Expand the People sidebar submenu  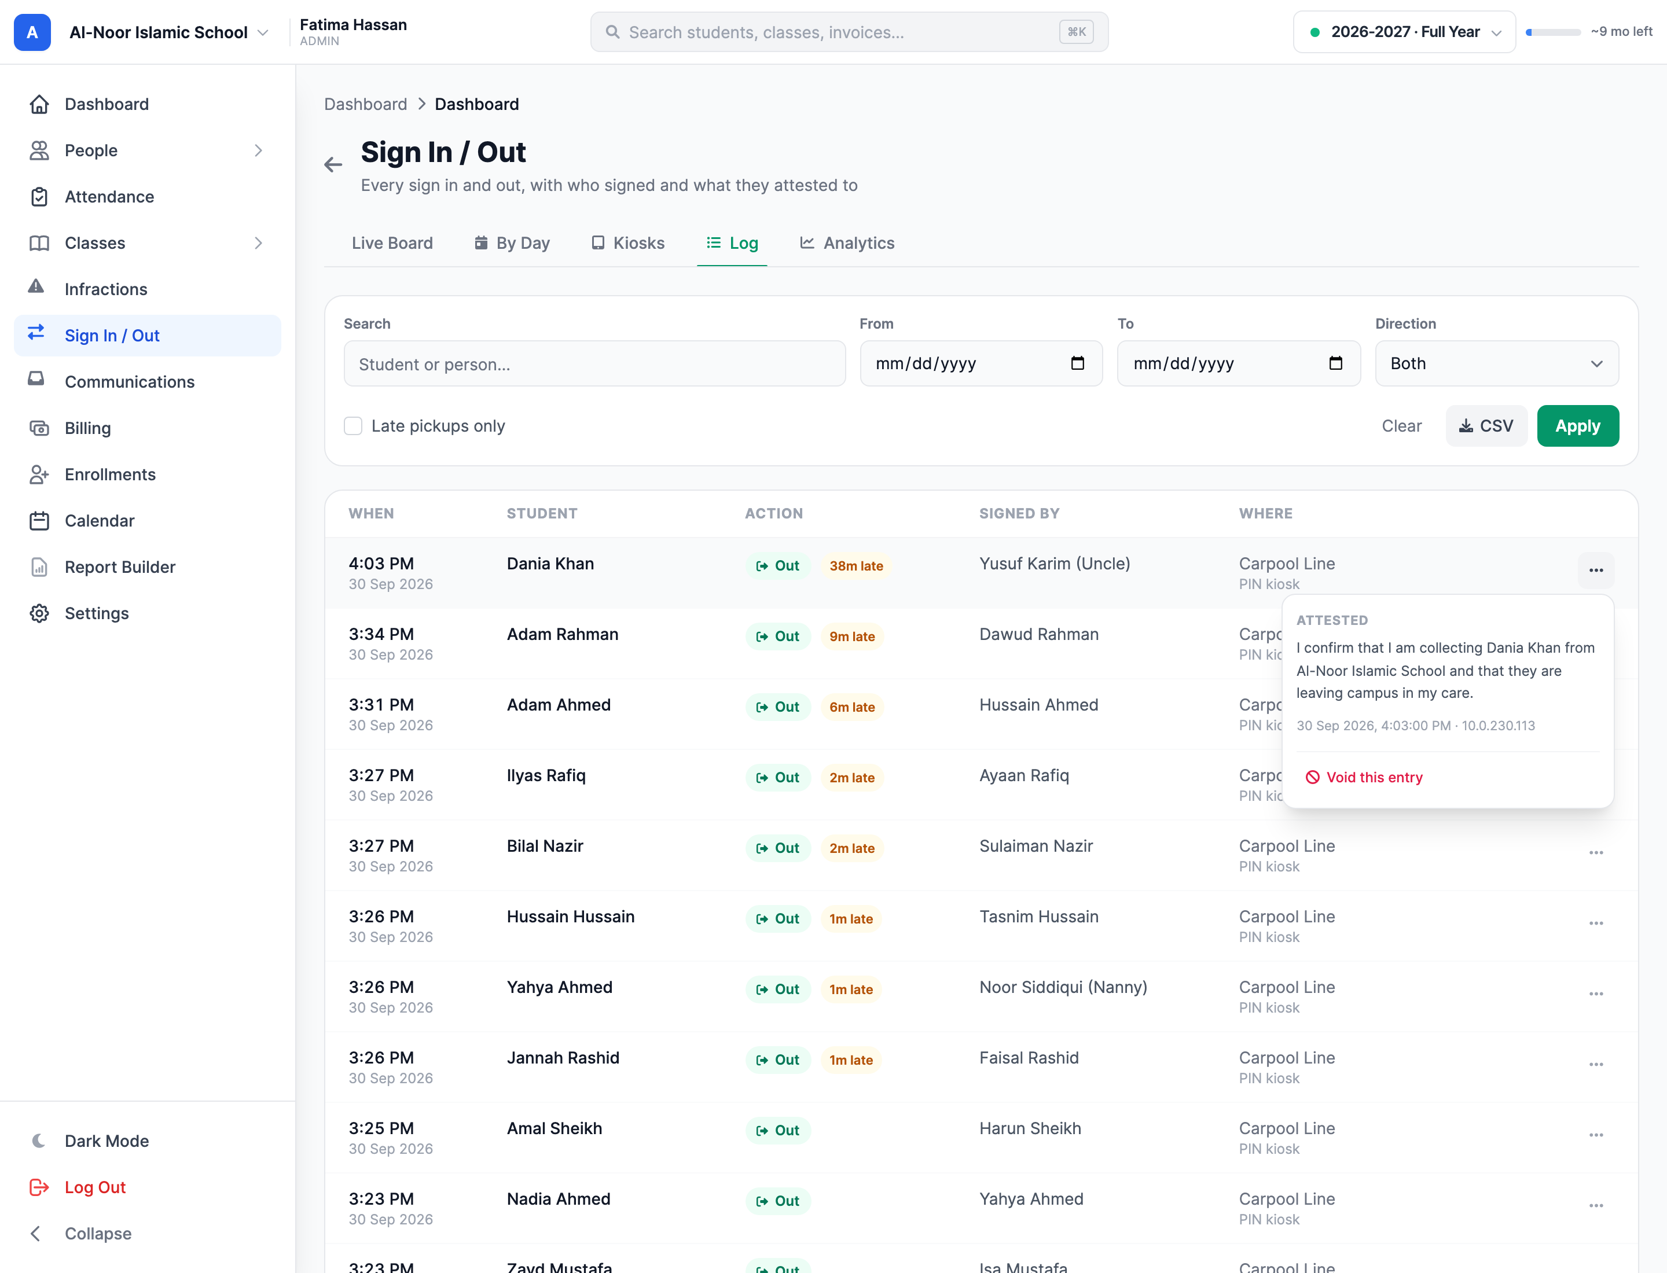259,151
